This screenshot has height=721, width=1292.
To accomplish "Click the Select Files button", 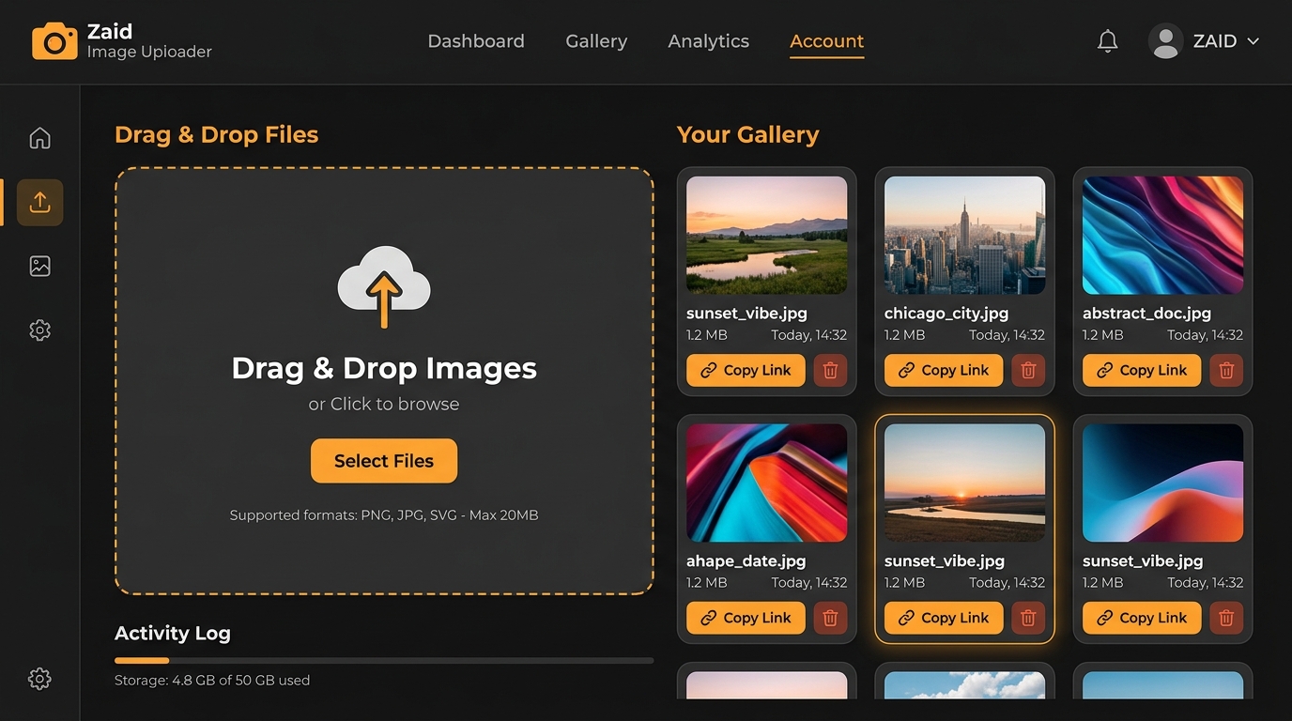I will pyautogui.click(x=384, y=461).
